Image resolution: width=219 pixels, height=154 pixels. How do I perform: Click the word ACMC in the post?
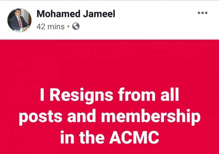(134, 137)
